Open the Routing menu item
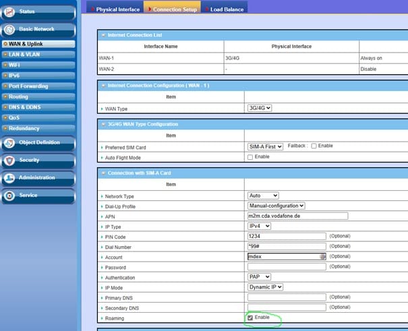This screenshot has width=408, height=331. [38, 96]
